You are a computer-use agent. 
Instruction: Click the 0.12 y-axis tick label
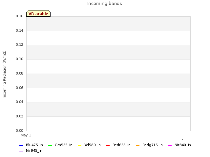click(x=20, y=44)
